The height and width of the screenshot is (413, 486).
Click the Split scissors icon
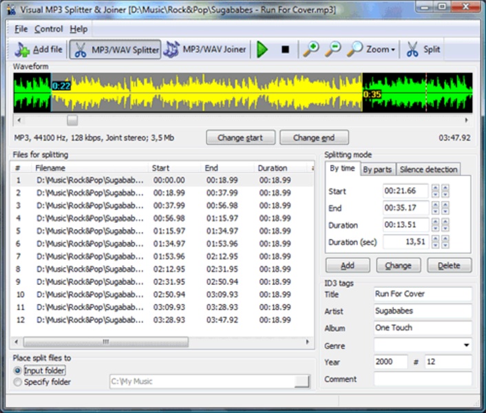(413, 50)
